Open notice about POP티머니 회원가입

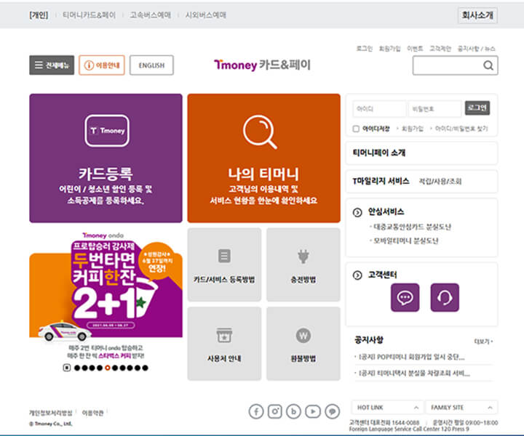pyautogui.click(x=412, y=357)
